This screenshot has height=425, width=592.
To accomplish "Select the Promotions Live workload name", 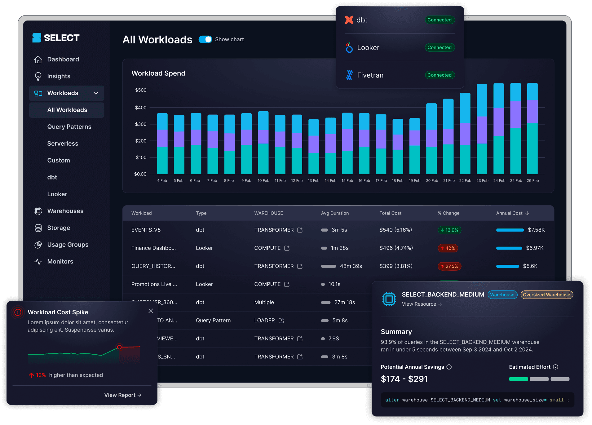I will pos(154,284).
